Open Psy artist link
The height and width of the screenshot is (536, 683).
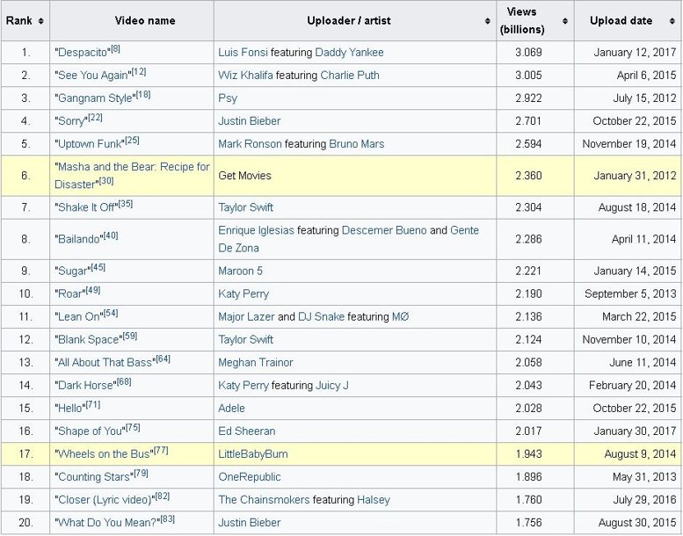(x=228, y=98)
